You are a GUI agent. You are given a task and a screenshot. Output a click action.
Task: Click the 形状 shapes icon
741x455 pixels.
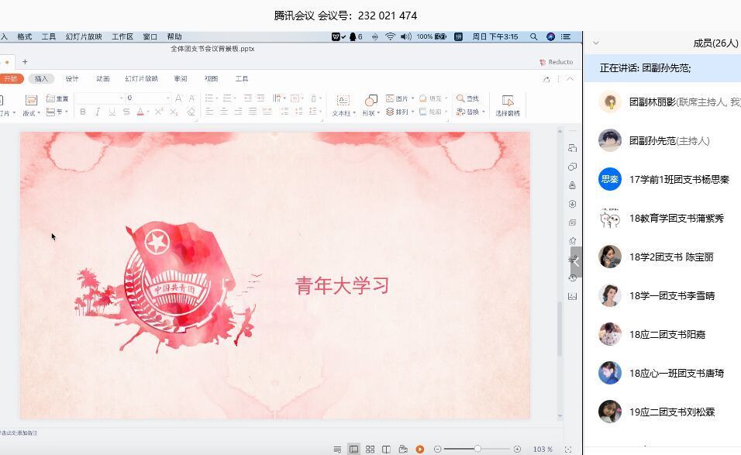(370, 105)
